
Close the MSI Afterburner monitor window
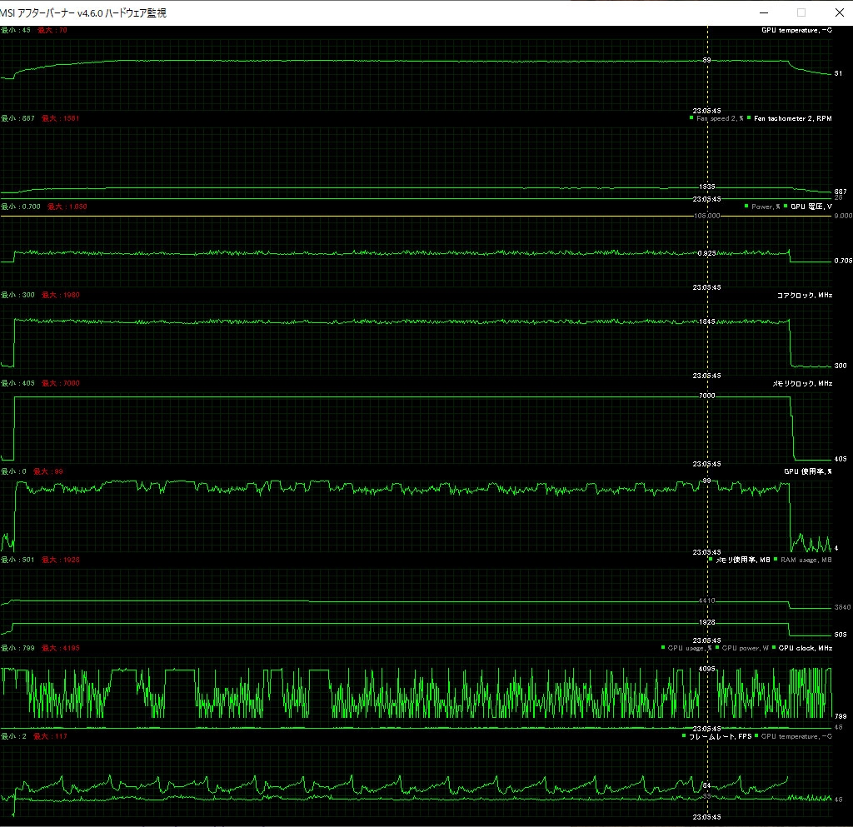(840, 12)
